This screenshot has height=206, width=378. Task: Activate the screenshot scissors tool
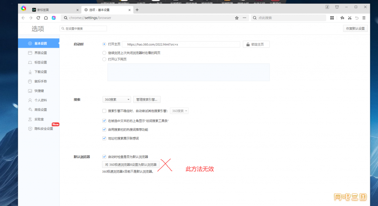[350, 18]
